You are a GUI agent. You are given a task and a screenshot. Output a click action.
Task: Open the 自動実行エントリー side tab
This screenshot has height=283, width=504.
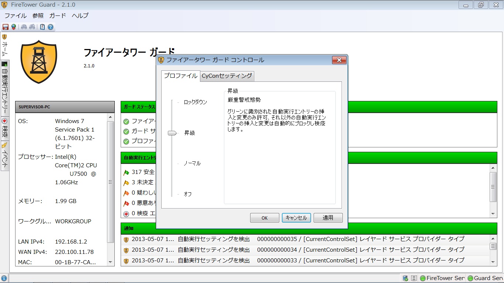pos(5,88)
